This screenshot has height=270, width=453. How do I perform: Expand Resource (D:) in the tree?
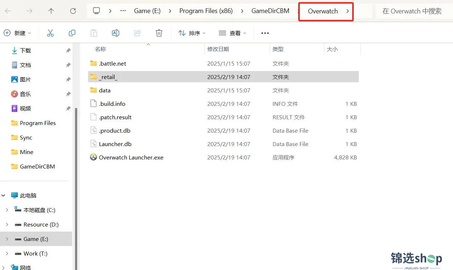point(7,224)
